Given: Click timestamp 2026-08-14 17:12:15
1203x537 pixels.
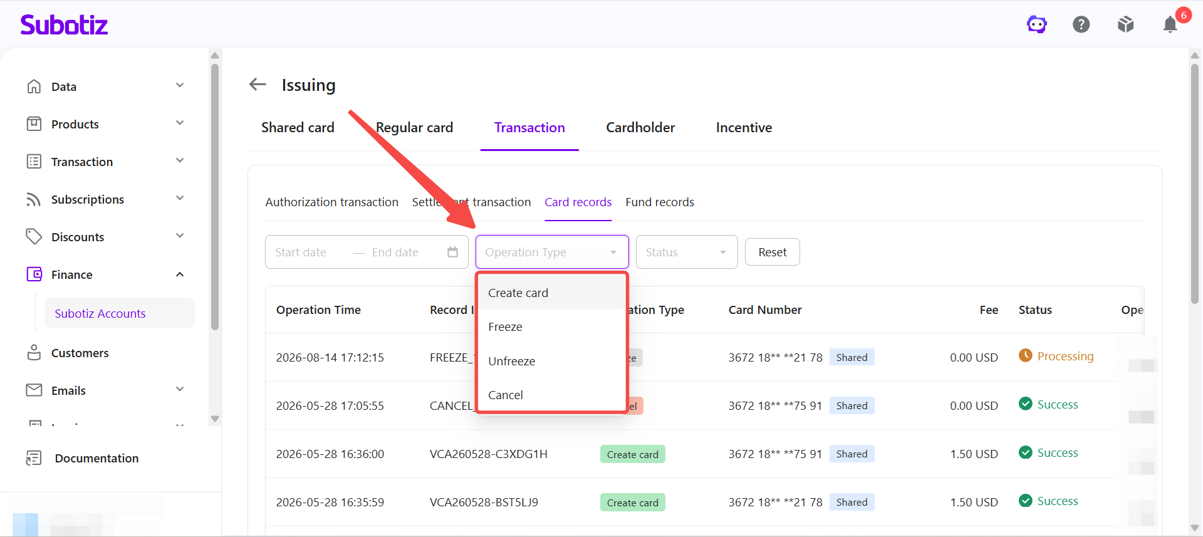Looking at the screenshot, I should coord(330,357).
